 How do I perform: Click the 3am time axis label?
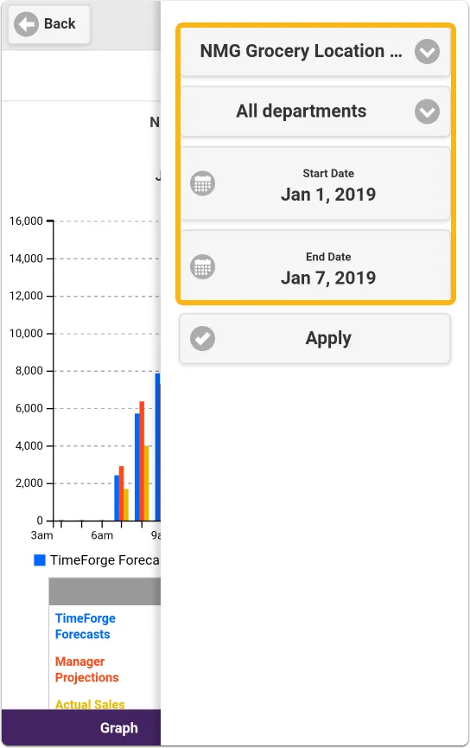pyautogui.click(x=42, y=535)
